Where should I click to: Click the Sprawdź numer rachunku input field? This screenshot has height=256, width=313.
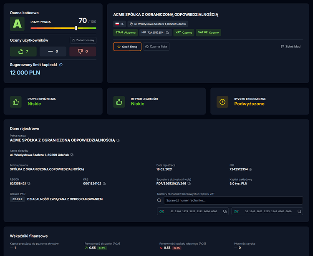coord(233,201)
